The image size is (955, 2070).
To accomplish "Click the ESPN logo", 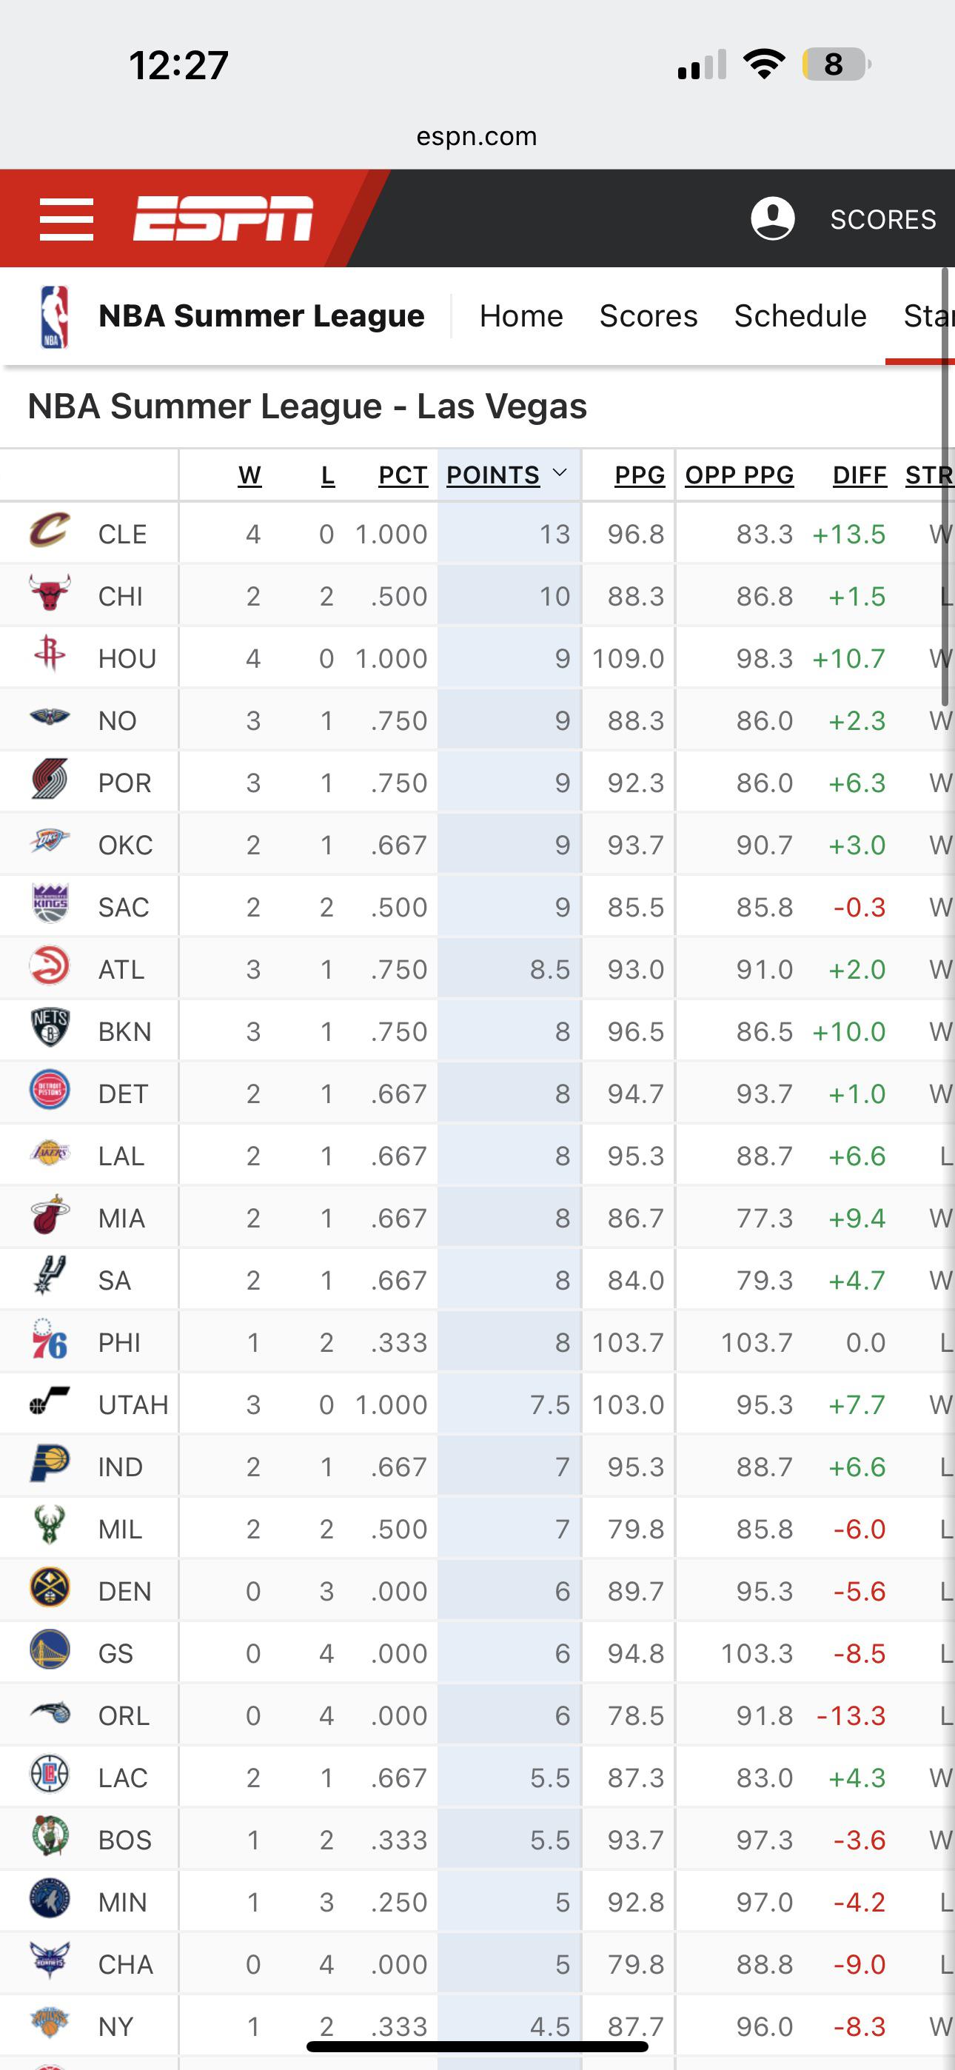I will [x=223, y=218].
